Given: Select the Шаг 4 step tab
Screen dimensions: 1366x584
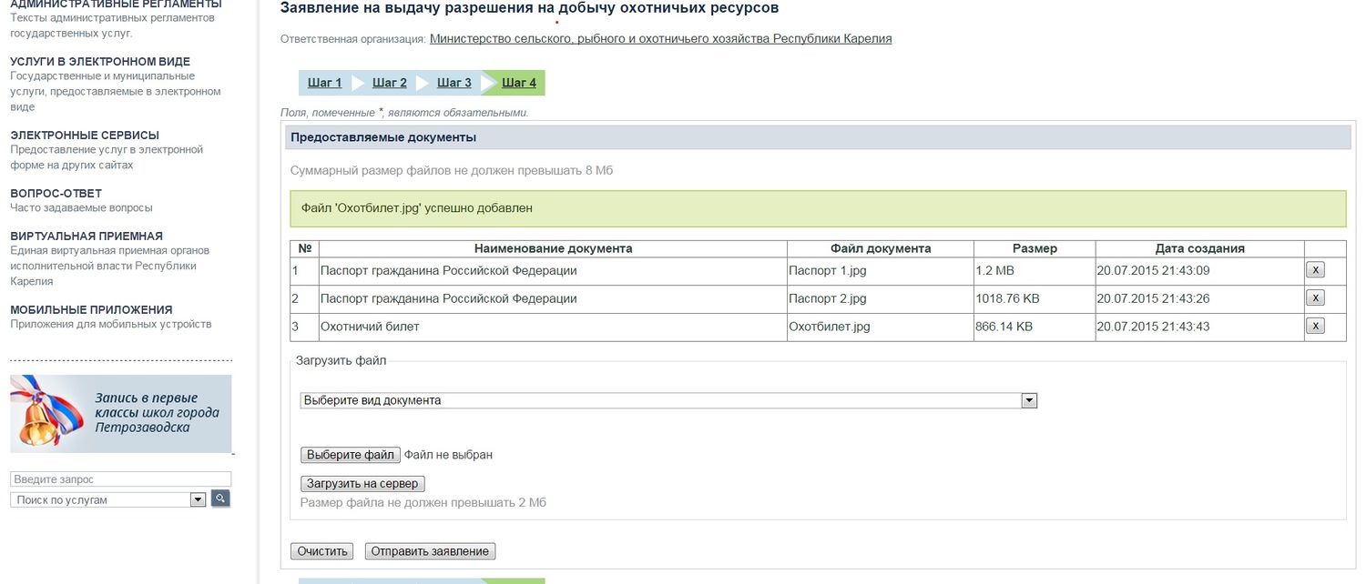Looking at the screenshot, I should coord(519,83).
